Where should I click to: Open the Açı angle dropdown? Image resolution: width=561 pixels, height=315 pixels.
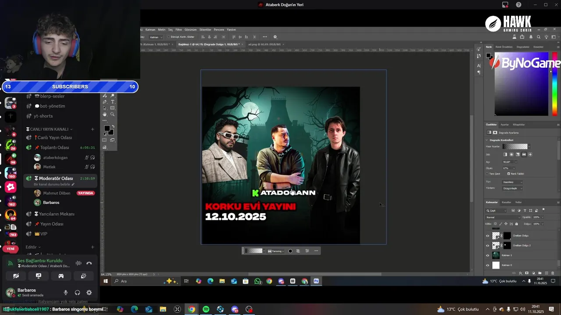click(x=515, y=162)
